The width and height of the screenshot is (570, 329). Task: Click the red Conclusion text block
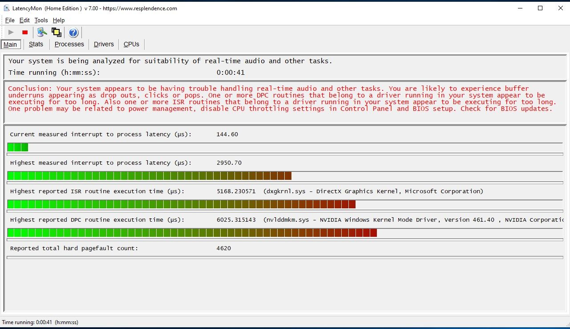pos(283,98)
